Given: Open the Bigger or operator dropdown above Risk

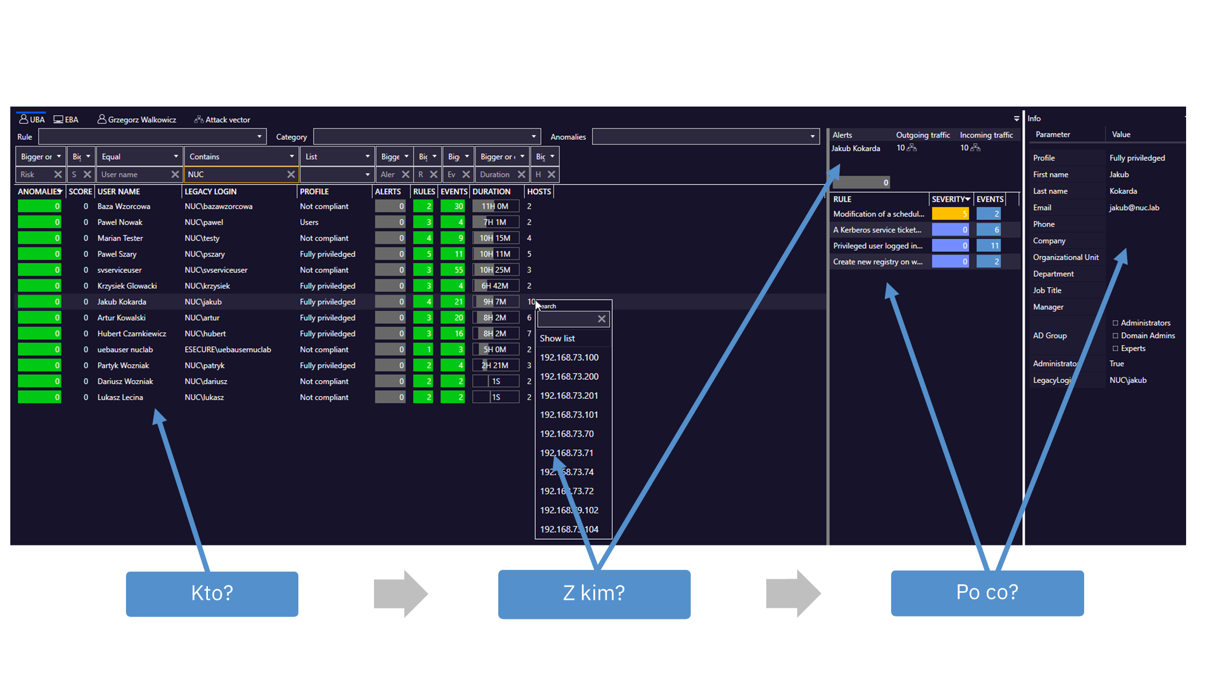Looking at the screenshot, I should (x=41, y=156).
